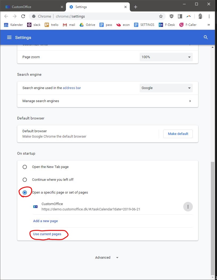Click the vertical scrollbar thumb
The image size is (217, 280).
coord(212,218)
